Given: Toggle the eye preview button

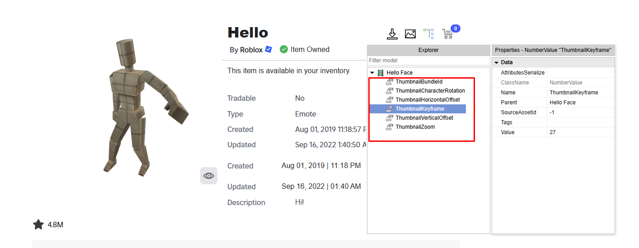Looking at the screenshot, I should [209, 176].
